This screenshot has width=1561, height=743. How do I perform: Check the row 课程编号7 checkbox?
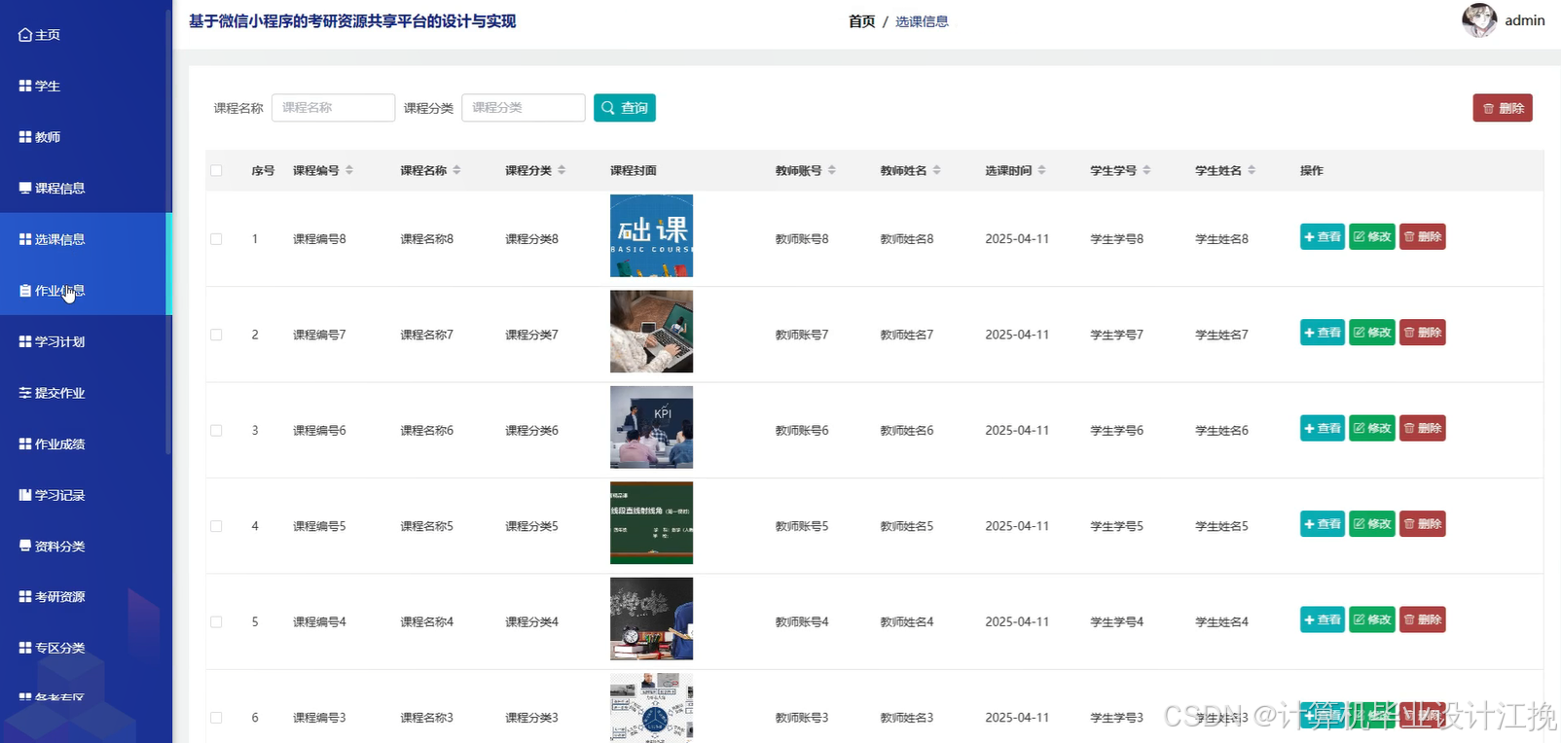tap(216, 335)
